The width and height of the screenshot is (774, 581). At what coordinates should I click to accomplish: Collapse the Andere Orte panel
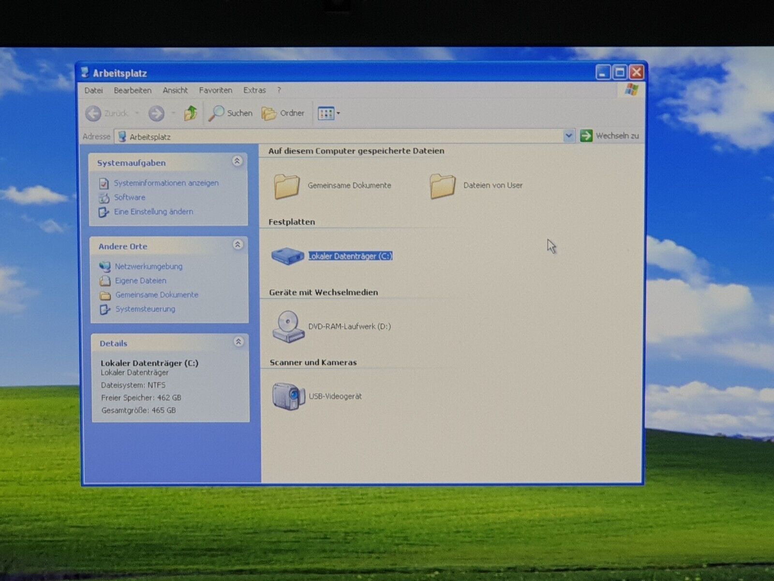(x=238, y=245)
